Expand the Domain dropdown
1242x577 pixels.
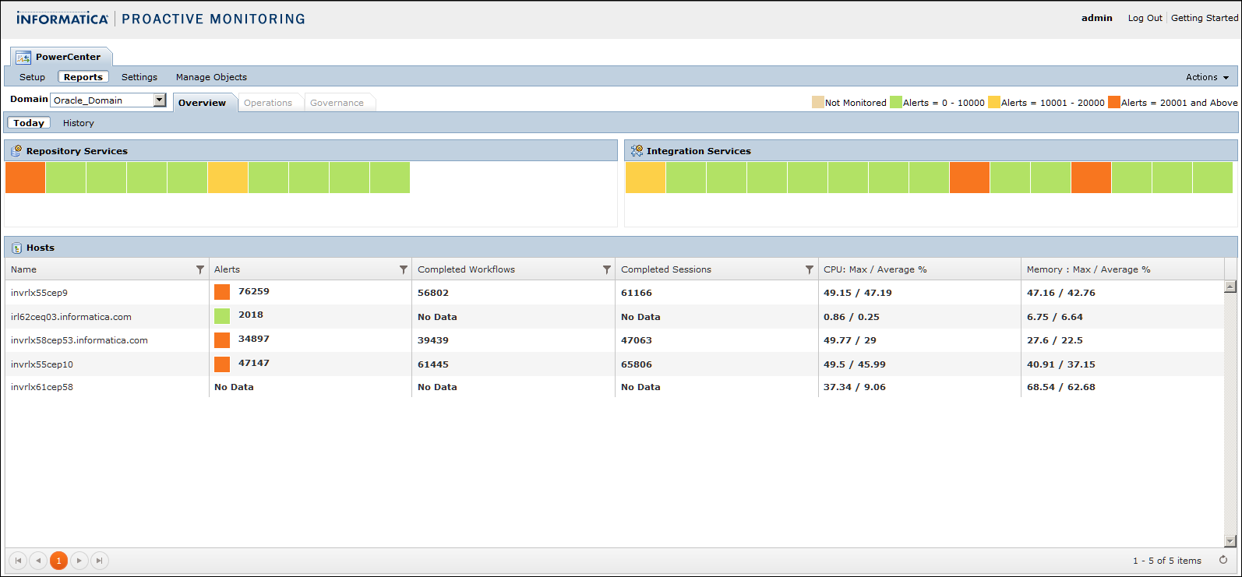160,100
